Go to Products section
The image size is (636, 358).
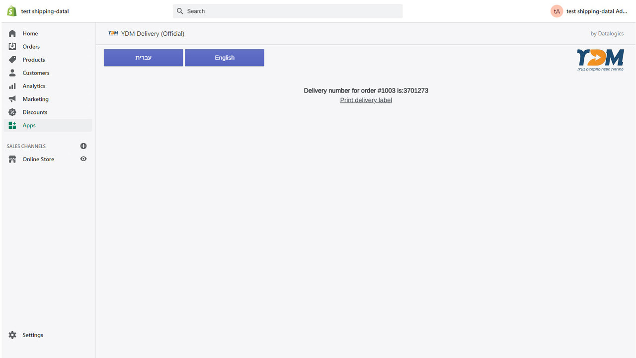pos(34,60)
